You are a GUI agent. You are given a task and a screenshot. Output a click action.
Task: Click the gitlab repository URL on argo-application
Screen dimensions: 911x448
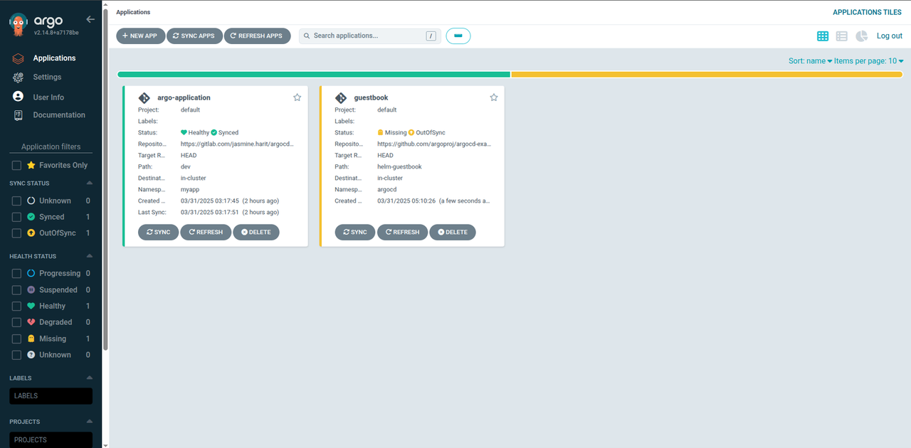[x=237, y=144]
